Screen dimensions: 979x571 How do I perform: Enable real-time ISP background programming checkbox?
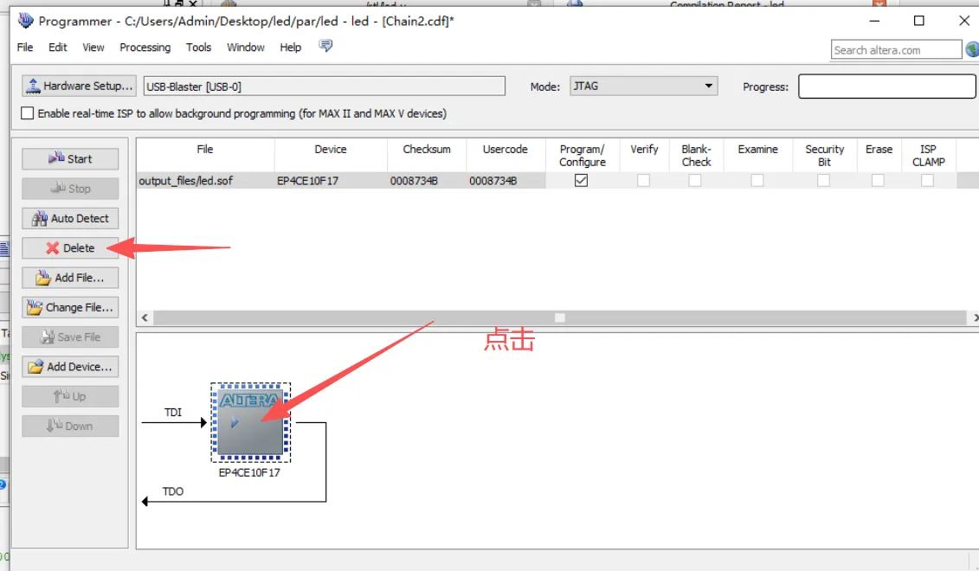28,113
